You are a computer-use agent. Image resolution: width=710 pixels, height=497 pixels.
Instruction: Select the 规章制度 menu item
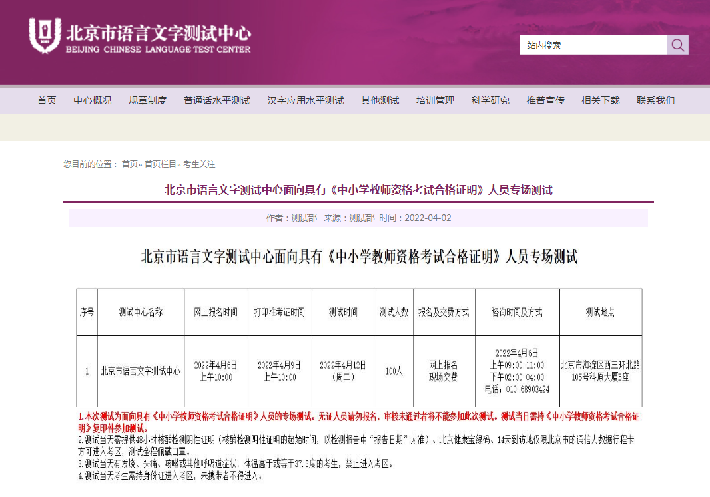pos(147,100)
